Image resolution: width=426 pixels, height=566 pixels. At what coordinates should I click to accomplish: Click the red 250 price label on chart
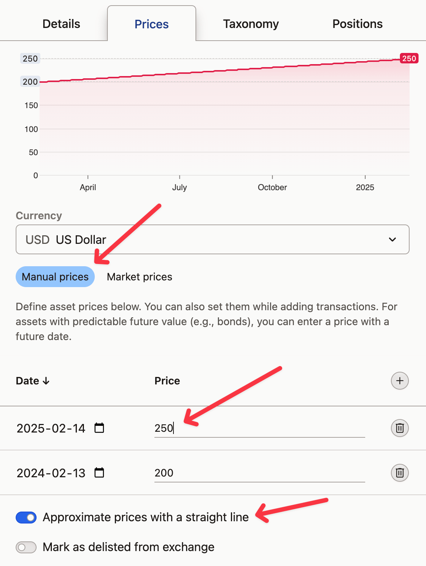(x=409, y=59)
